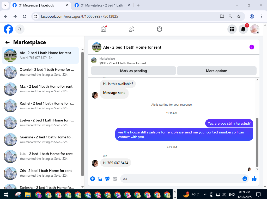The width and height of the screenshot is (267, 199).
Task: Open the Rachel conversation
Action: point(40,106)
